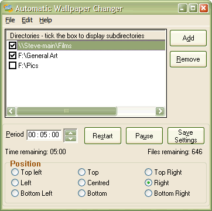Click the Restart button
This screenshot has width=212, height=211.
pyautogui.click(x=102, y=136)
